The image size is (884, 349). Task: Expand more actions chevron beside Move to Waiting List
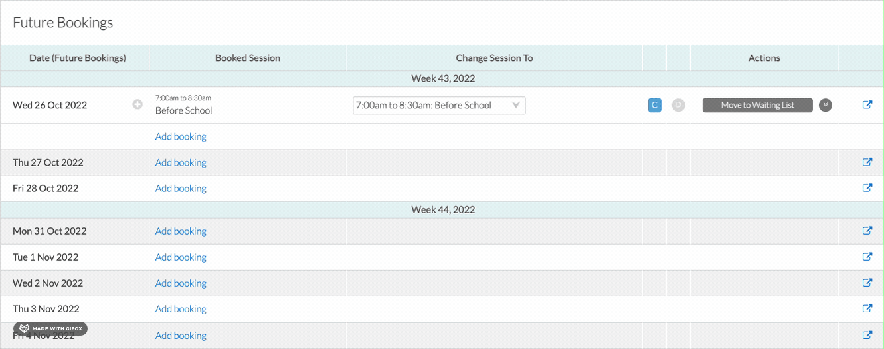click(x=826, y=105)
